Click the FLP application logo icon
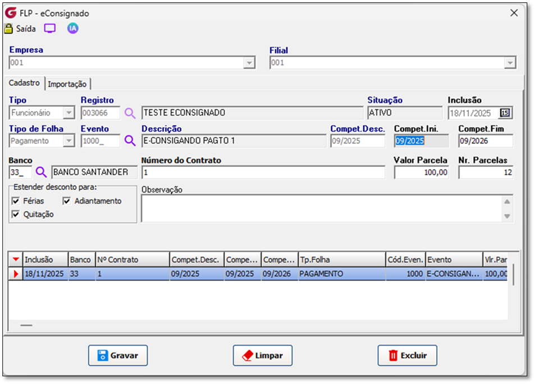535x384 pixels. click(11, 13)
